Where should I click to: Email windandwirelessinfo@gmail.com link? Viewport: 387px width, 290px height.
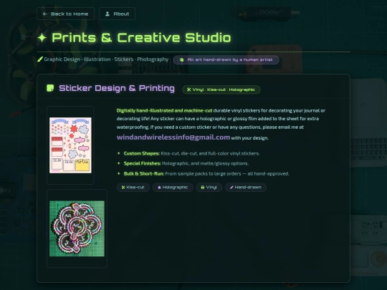(x=173, y=137)
